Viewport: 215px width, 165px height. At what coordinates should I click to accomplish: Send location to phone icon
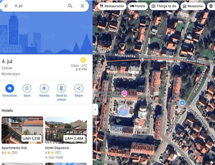tap(61, 88)
